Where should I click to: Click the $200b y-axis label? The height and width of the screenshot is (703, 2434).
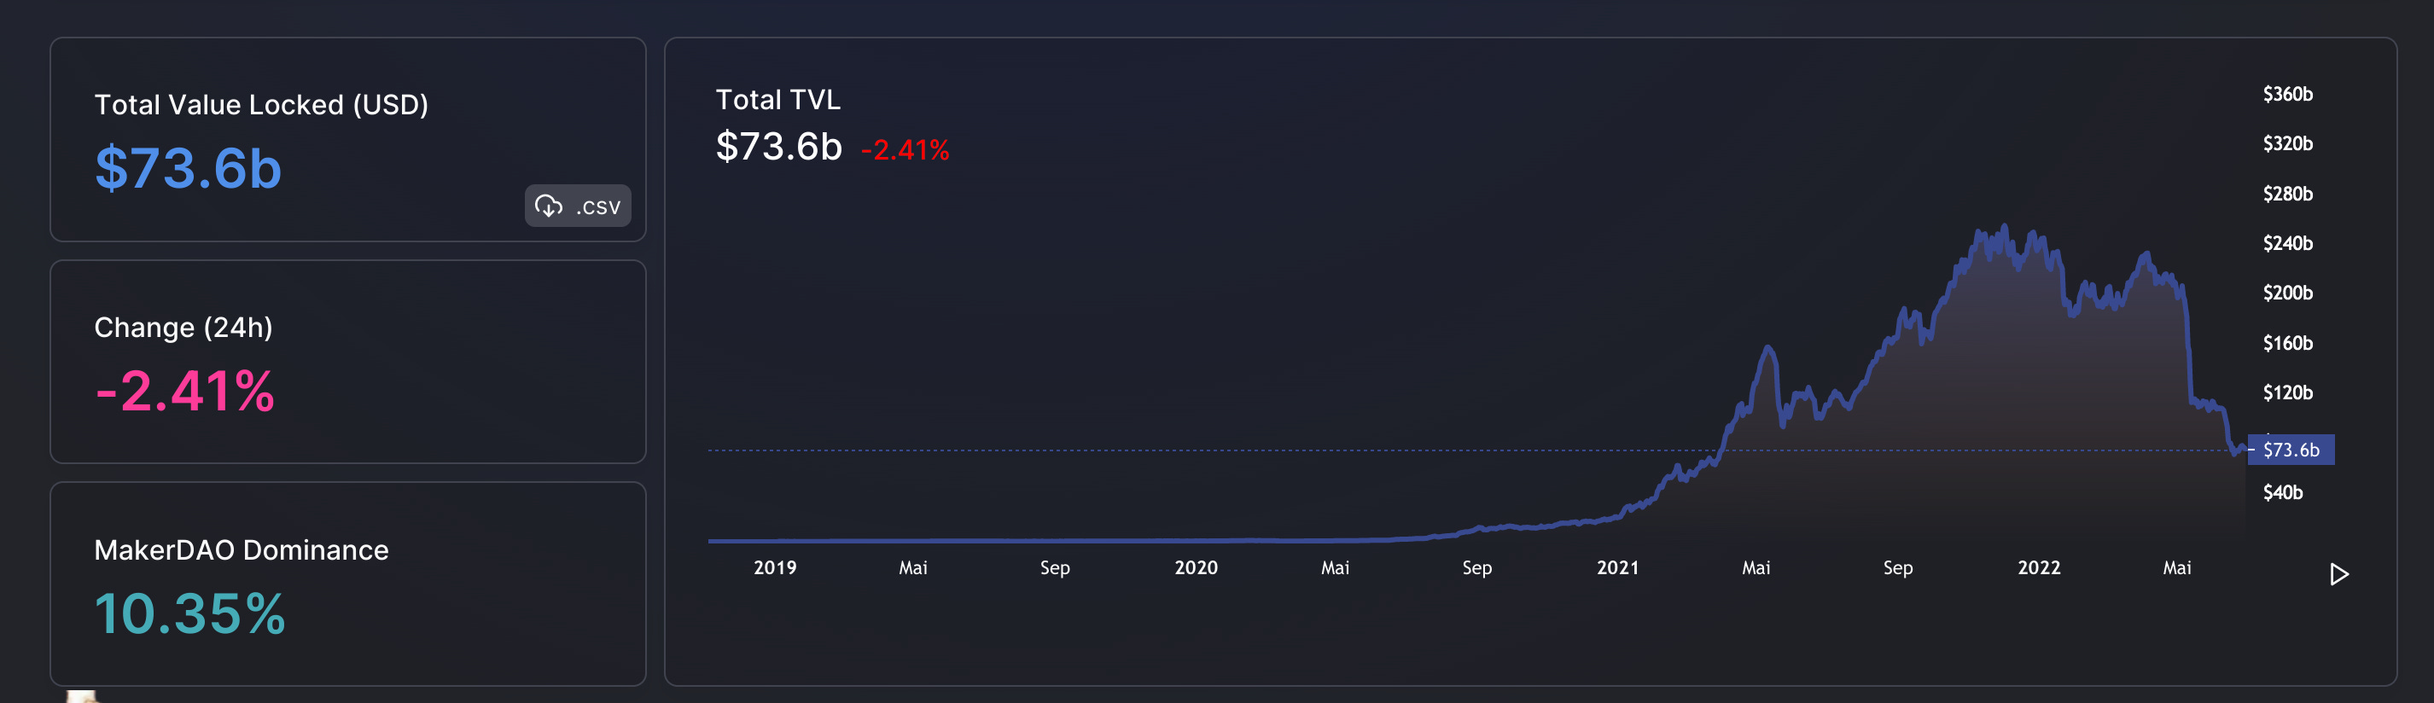coord(2287,293)
